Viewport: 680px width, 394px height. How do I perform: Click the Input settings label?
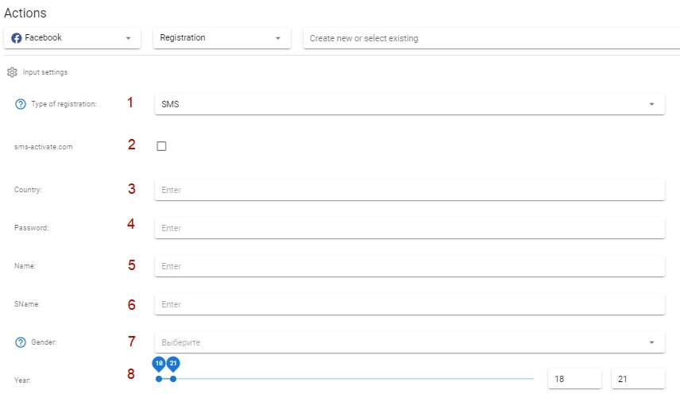tap(45, 72)
